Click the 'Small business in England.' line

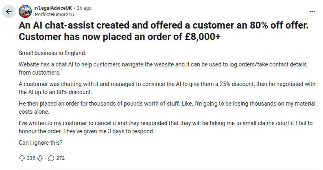click(52, 53)
